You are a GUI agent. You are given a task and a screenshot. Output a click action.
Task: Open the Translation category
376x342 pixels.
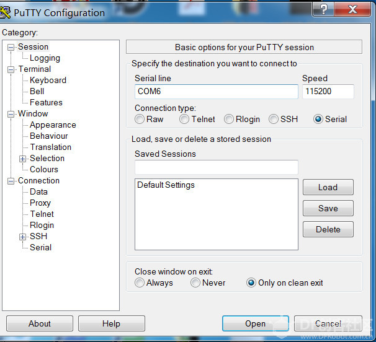[51, 147]
